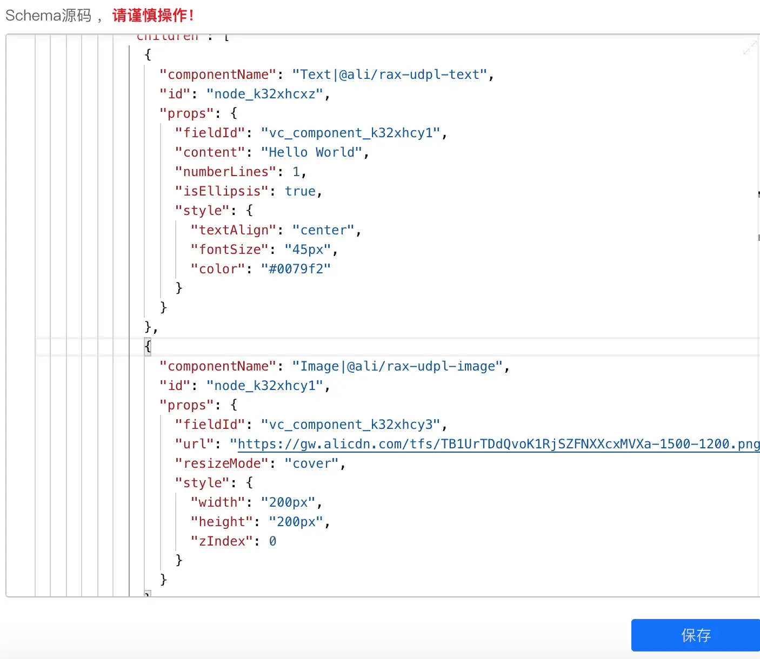Click the blue 保存 save button
The image size is (760, 659).
pyautogui.click(x=696, y=635)
